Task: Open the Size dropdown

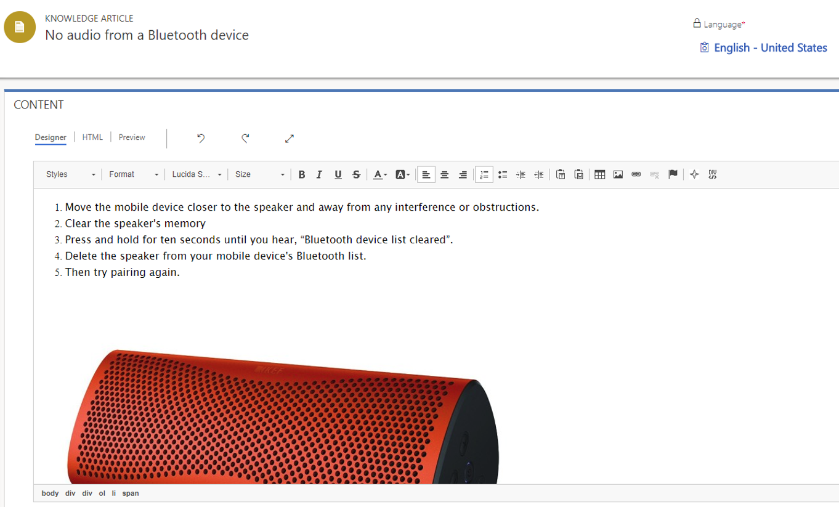Action: (260, 175)
